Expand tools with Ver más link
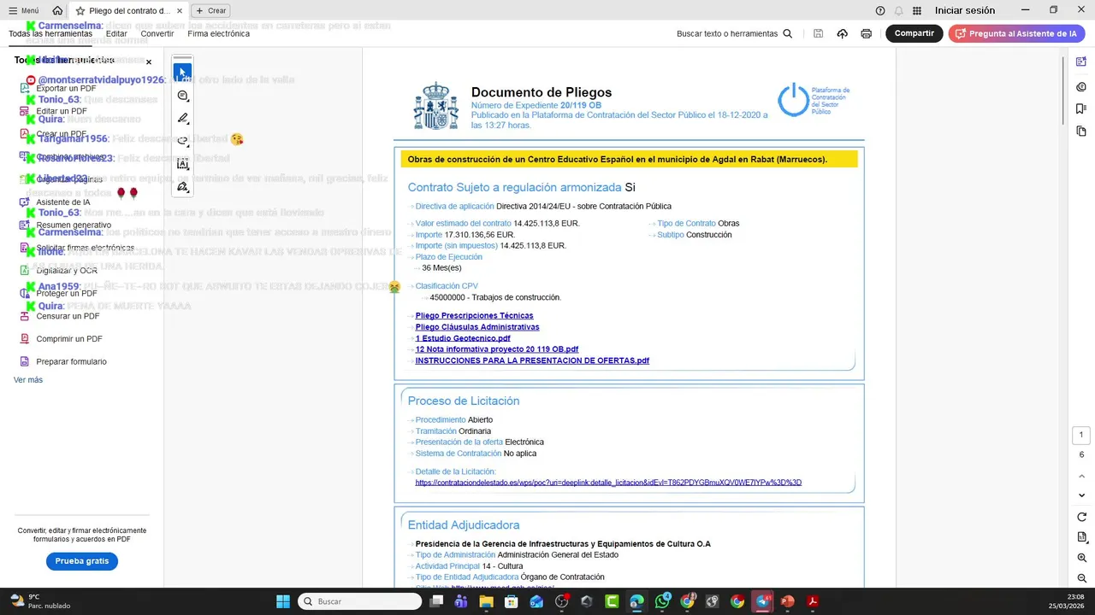The width and height of the screenshot is (1095, 615). [28, 380]
